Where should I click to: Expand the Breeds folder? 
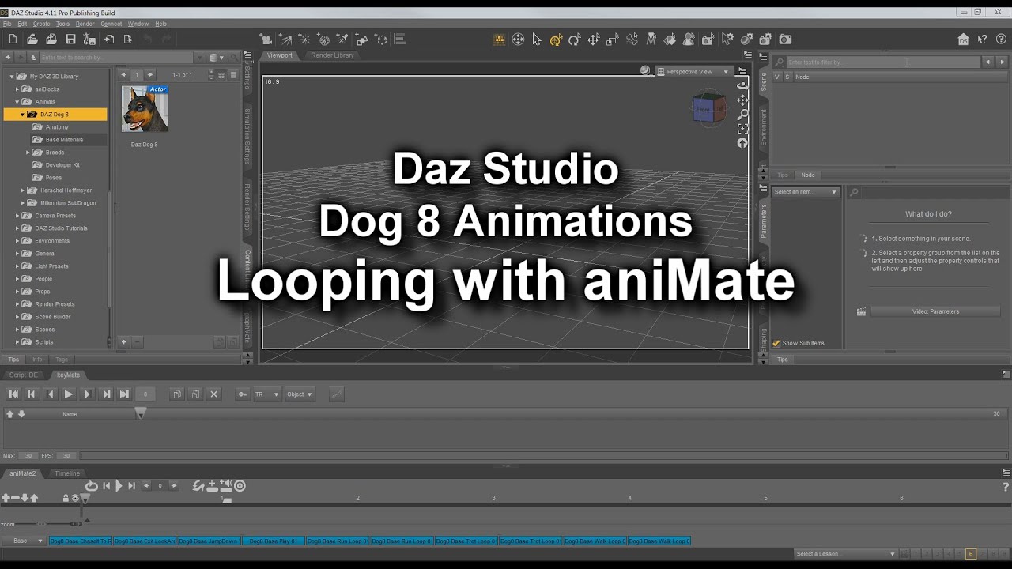coord(28,153)
